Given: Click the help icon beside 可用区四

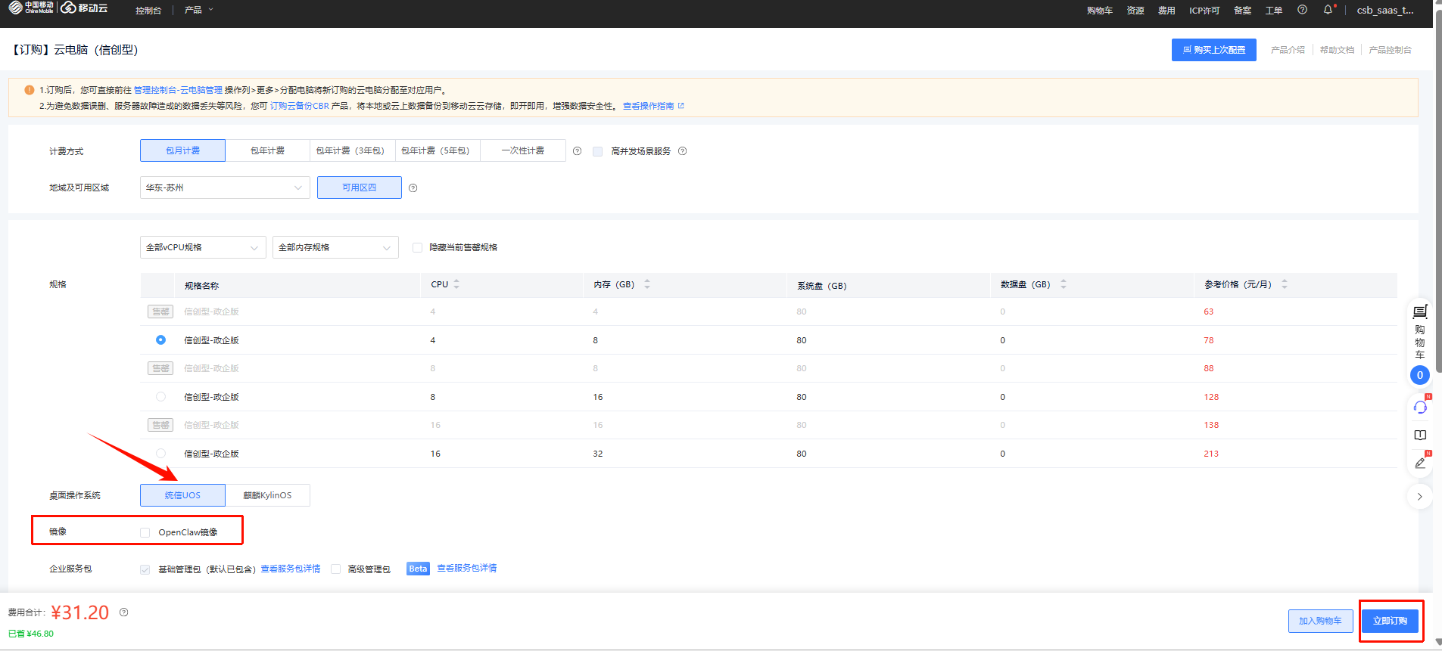Looking at the screenshot, I should coord(413,188).
